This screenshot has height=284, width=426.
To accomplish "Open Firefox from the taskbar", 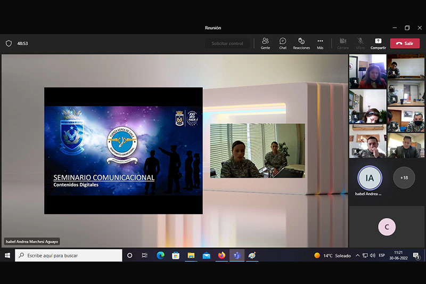I will pyautogui.click(x=222, y=255).
